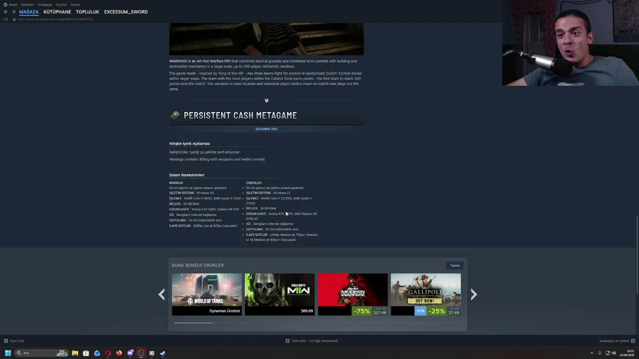639x359 pixels.
Task: Click DEVAMINI OKU to read more
Action: (267, 129)
